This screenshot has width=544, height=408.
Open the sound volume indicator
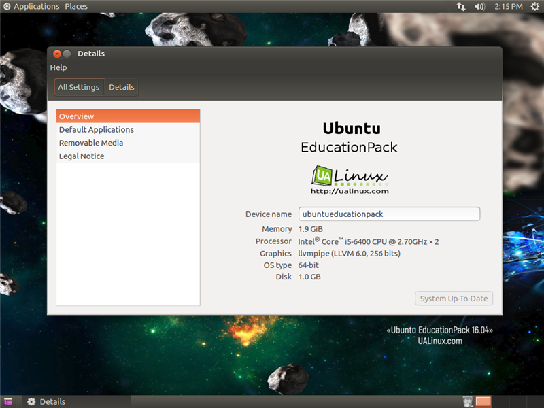tap(480, 7)
